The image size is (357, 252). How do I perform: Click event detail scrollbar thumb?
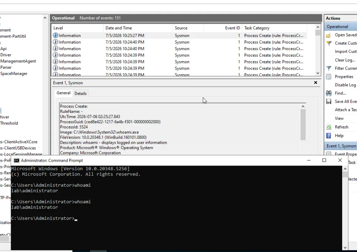(303, 125)
